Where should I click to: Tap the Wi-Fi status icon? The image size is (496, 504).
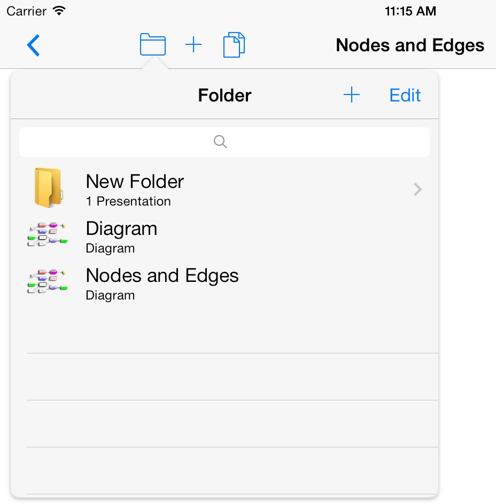[x=59, y=11]
